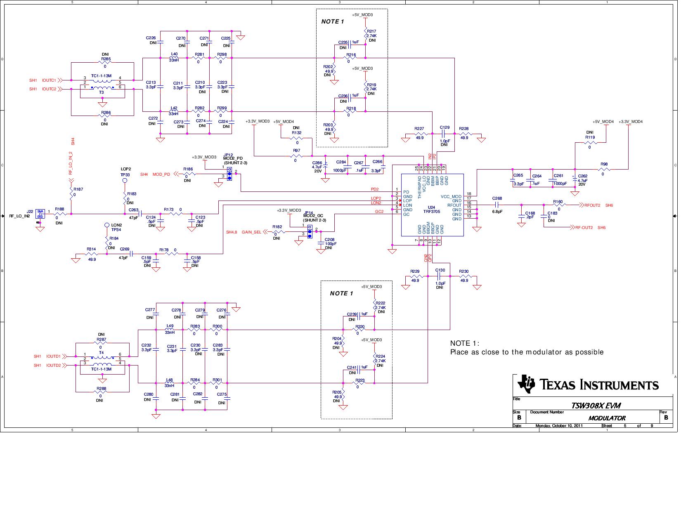The height and width of the screenshot is (526, 681).
Task: Select the JP12 MOD2_PD jumper header
Action: pos(229,174)
